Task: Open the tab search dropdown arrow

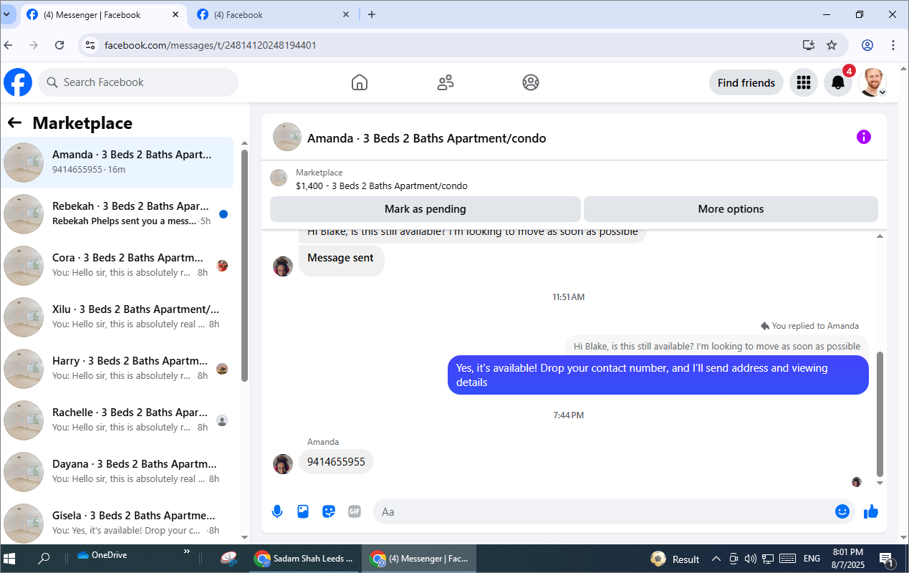Action: (x=7, y=14)
